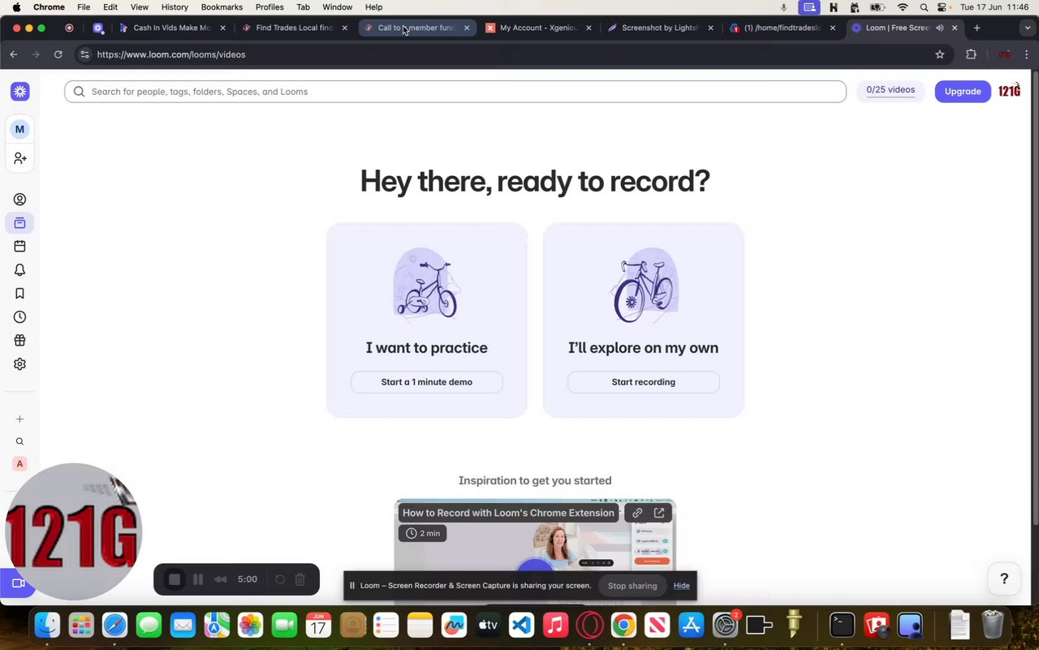Open the Chrome tab list dropdown arrow

pyautogui.click(x=1027, y=28)
